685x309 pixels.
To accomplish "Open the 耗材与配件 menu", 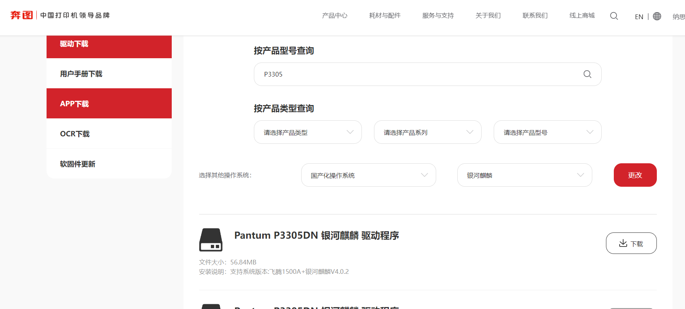I will [385, 16].
